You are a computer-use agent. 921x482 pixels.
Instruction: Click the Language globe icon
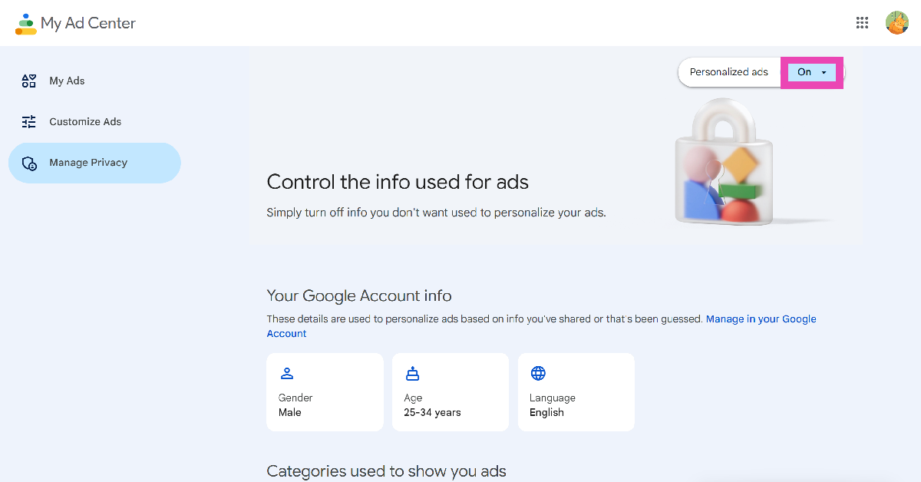(x=538, y=374)
